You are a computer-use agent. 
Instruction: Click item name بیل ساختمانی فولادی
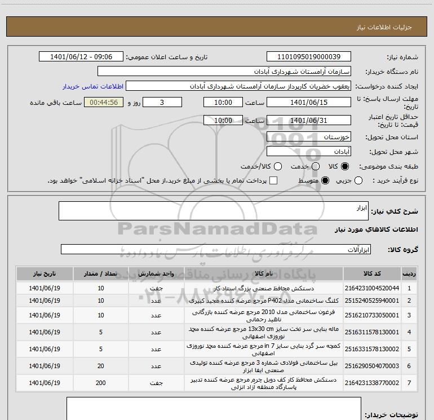click(x=264, y=366)
